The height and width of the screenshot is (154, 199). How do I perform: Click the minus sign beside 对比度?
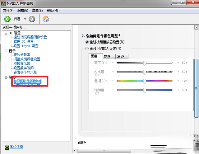(x=113, y=72)
